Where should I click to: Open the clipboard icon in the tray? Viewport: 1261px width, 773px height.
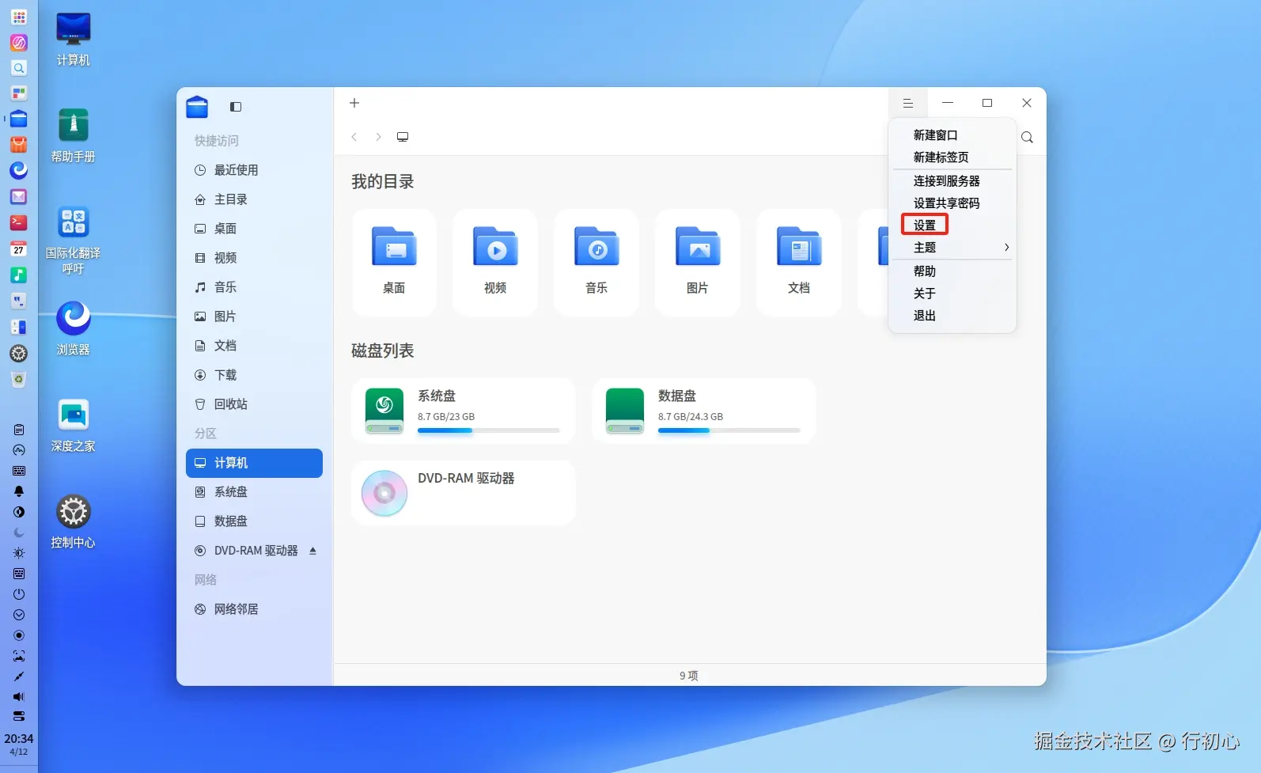19,430
